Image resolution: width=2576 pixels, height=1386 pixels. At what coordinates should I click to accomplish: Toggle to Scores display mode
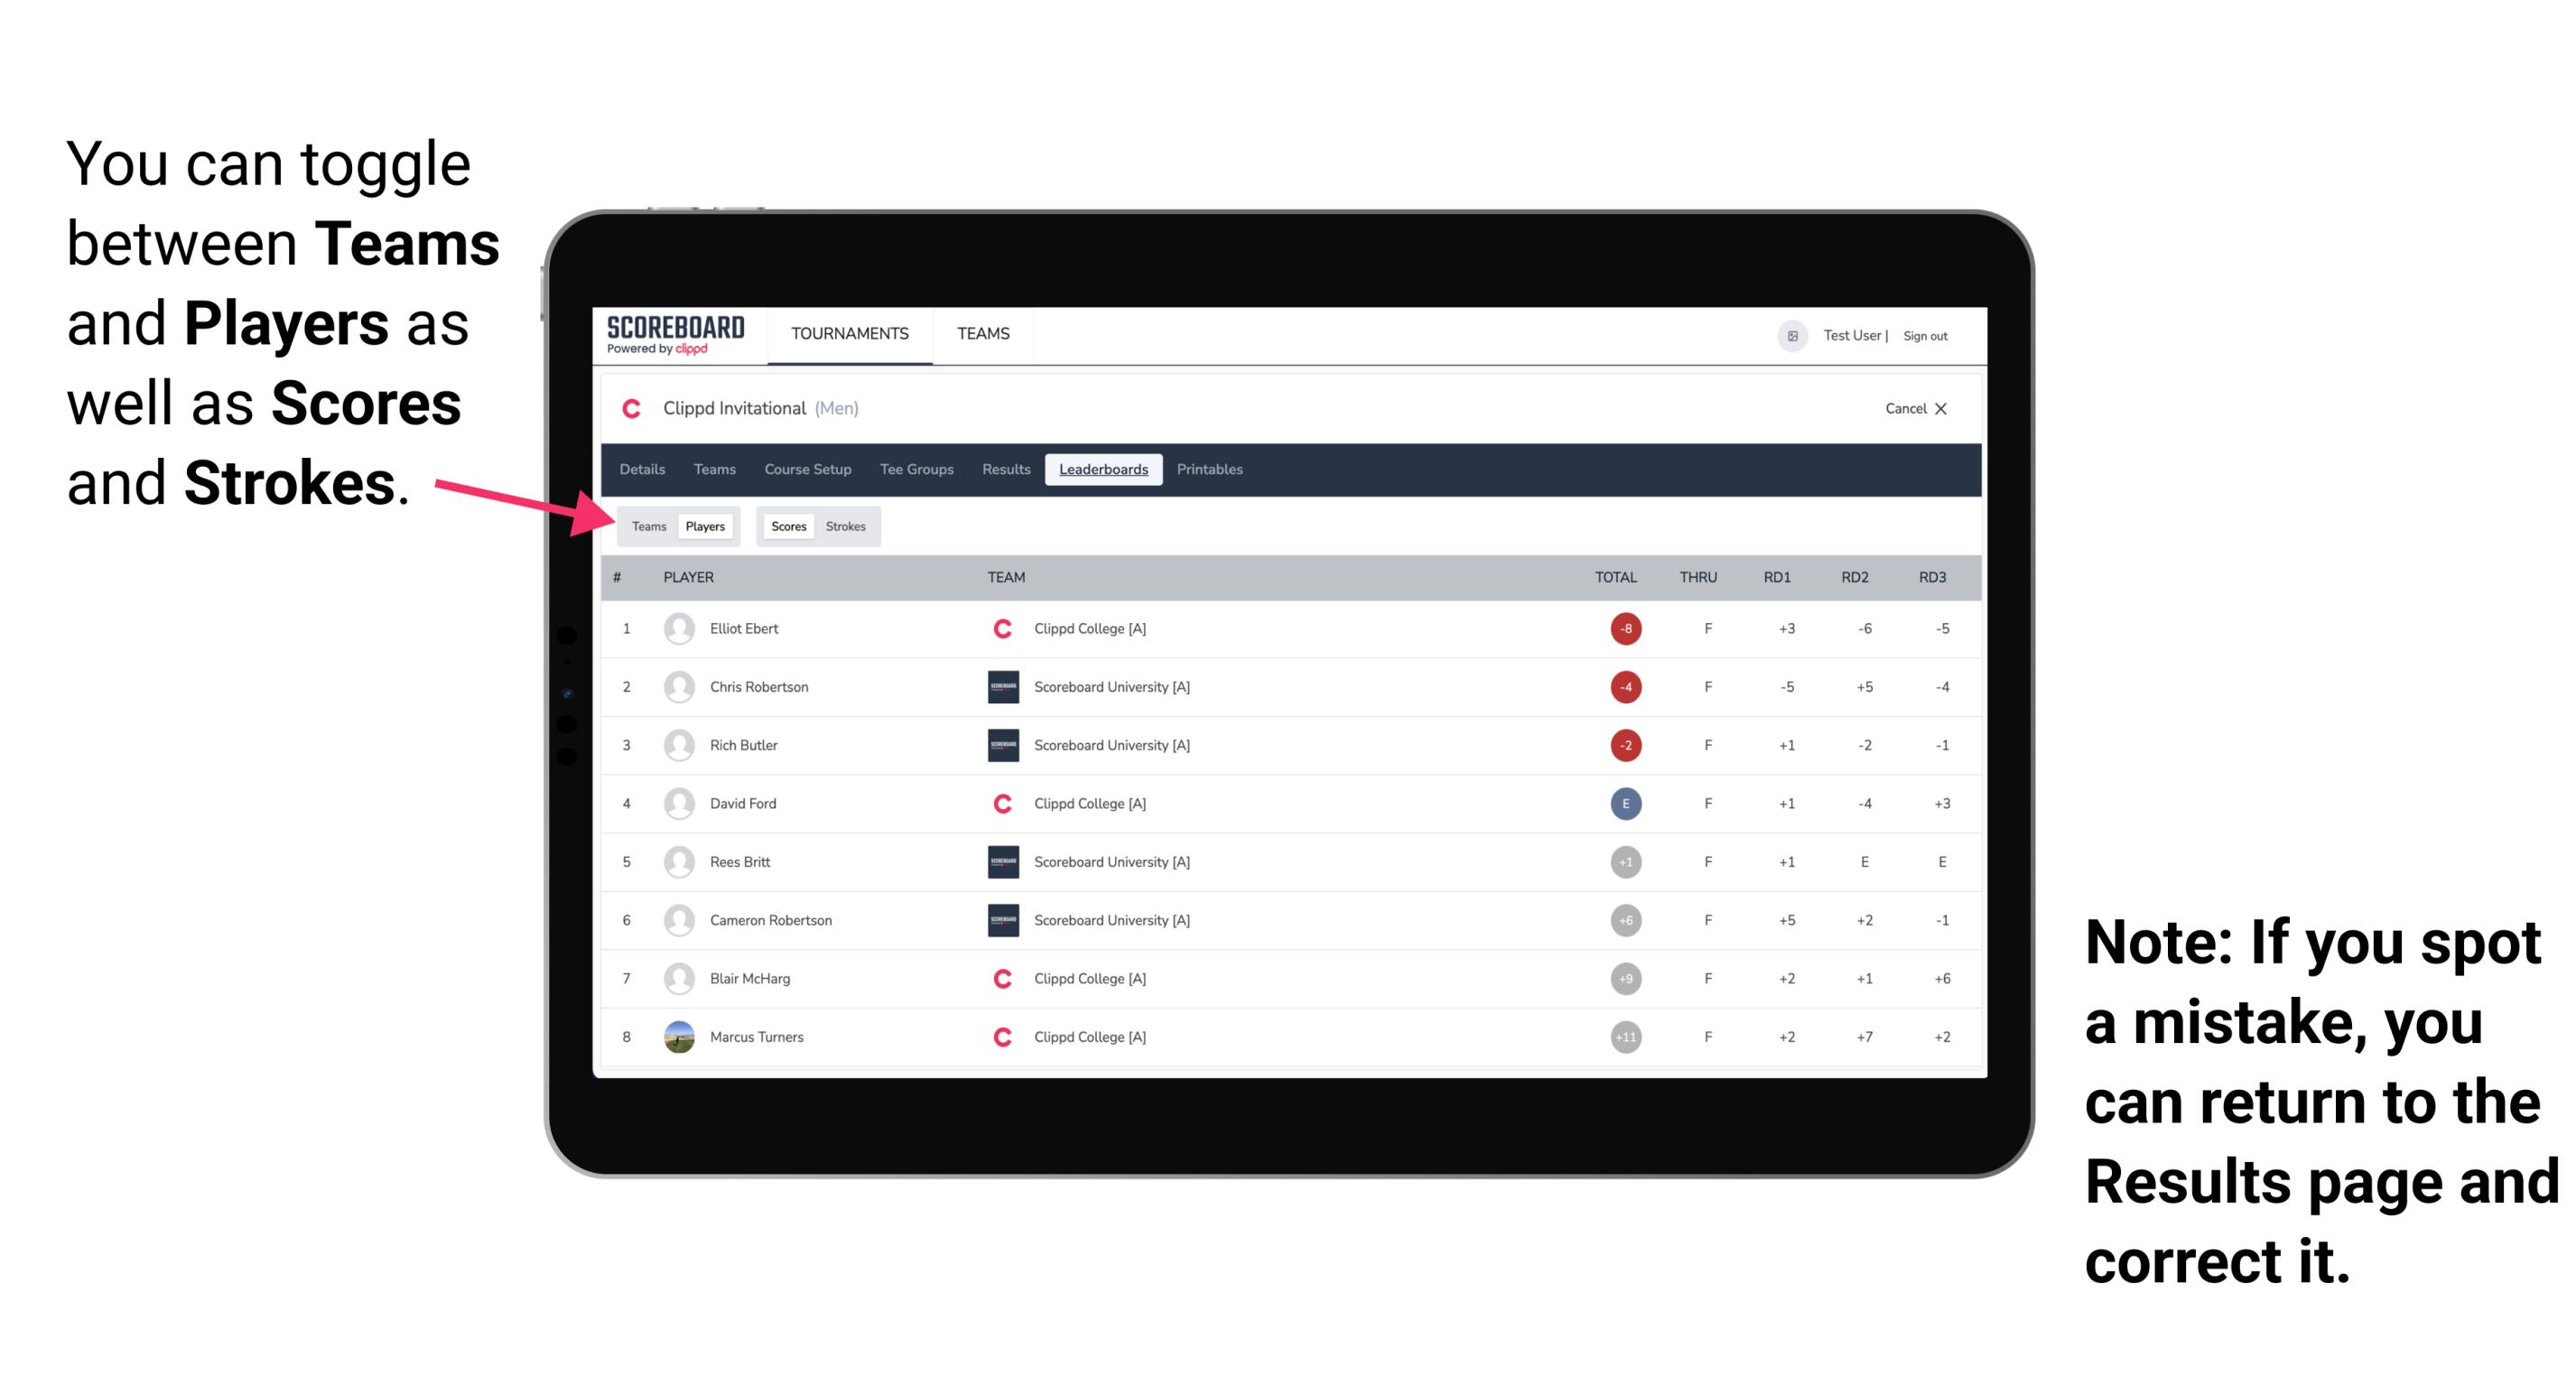(x=783, y=526)
